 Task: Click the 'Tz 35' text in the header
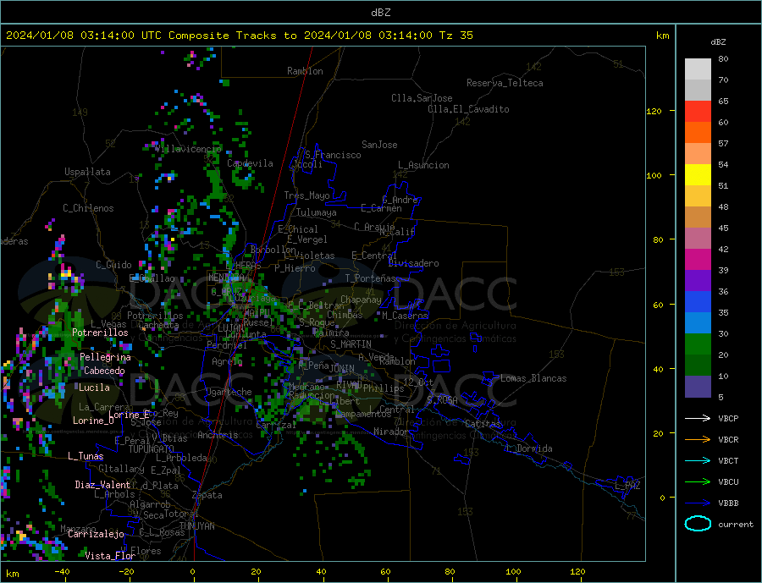click(x=456, y=36)
